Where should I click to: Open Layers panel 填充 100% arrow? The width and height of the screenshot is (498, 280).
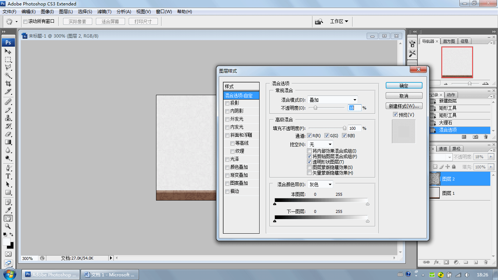coord(491,167)
